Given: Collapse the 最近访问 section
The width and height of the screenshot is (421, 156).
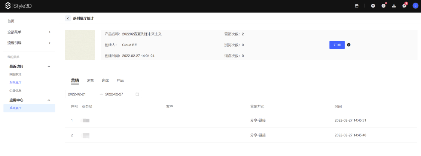Looking at the screenshot, I should pos(49,66).
